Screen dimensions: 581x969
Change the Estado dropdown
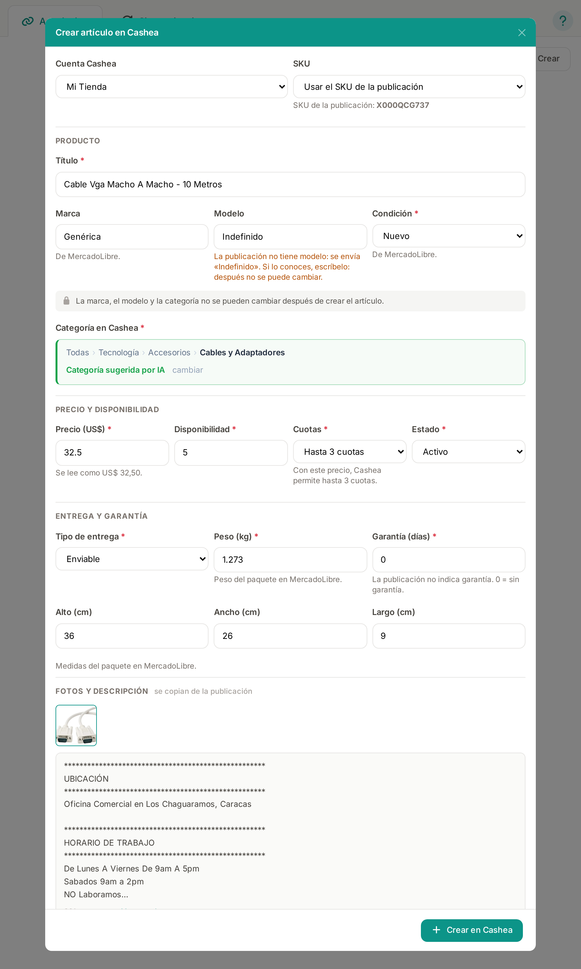pyautogui.click(x=468, y=452)
